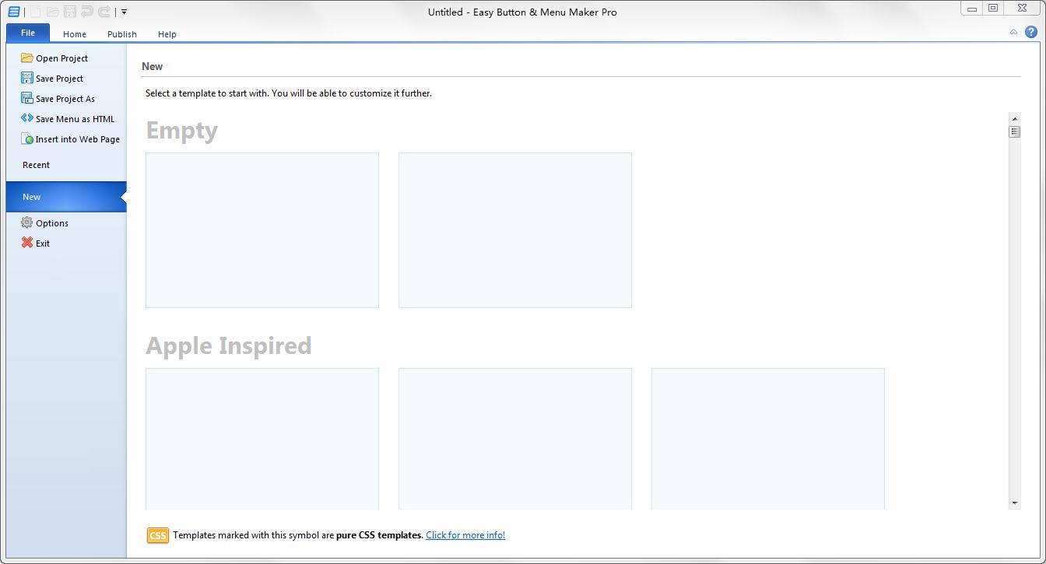Click the Save floppy disk quick access icon
The height and width of the screenshot is (564, 1046).
click(x=69, y=12)
